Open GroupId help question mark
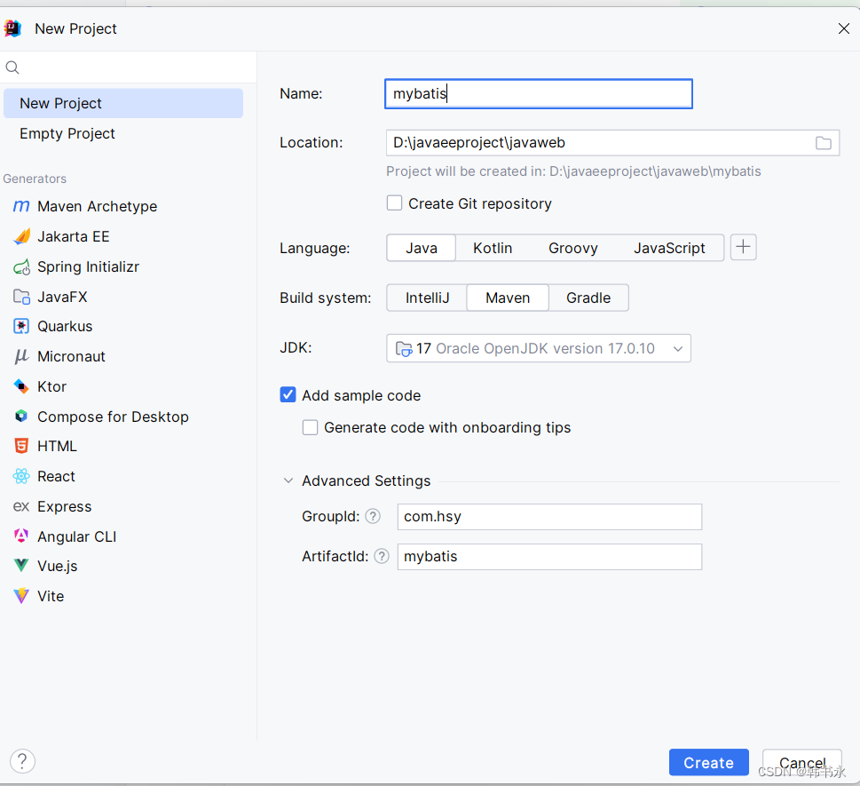Screen dimensions: 860x786 coord(373,517)
